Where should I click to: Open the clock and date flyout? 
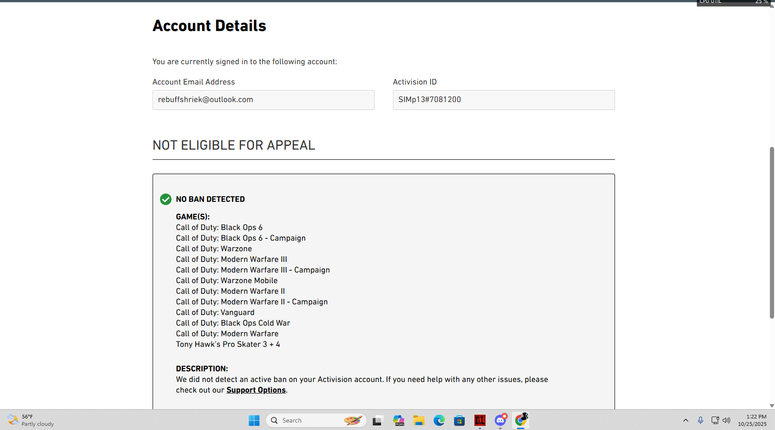(x=752, y=420)
